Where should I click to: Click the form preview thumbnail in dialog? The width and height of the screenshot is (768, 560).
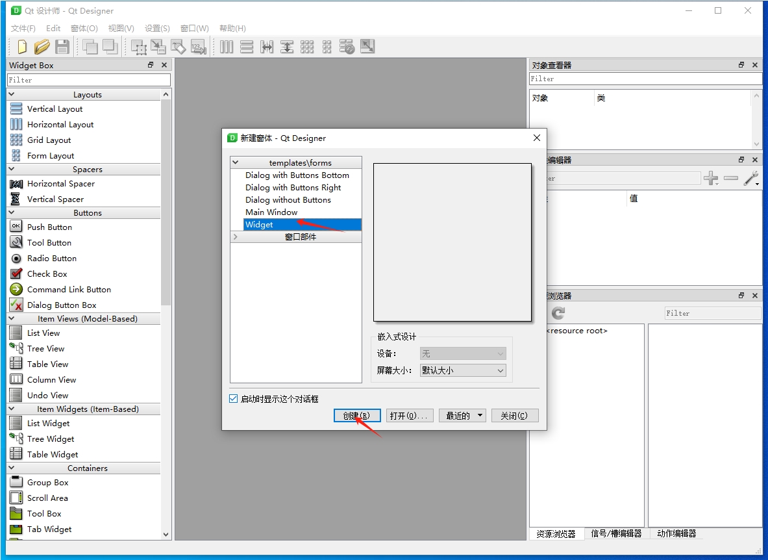[452, 242]
